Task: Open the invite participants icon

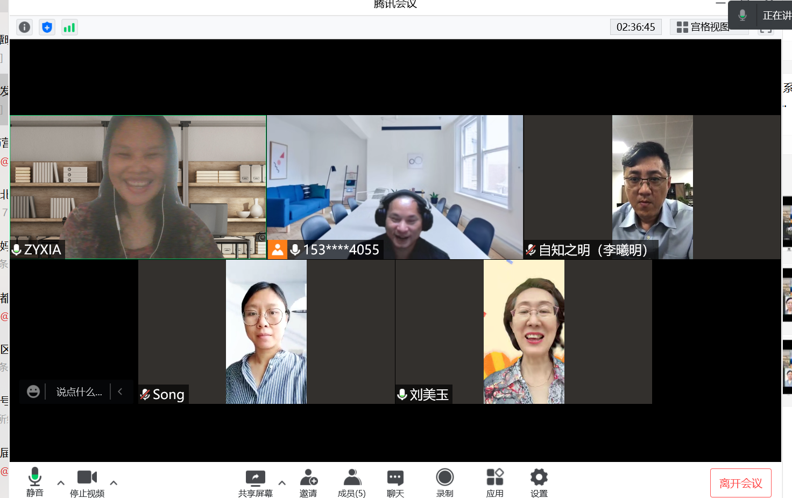Action: (x=308, y=482)
